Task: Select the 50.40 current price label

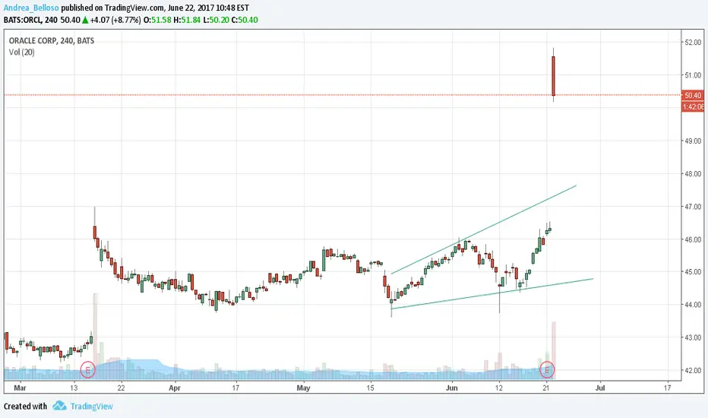Action: click(693, 95)
